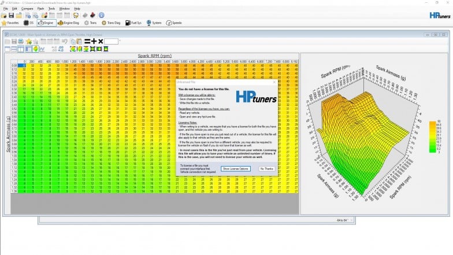Viewport: 453px width, 255px height.
Task: Click the save floppy disk icon
Action: pos(11,15)
